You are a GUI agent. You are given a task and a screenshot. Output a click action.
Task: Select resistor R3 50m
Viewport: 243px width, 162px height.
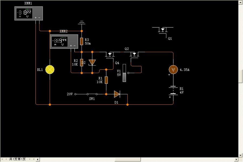pos(82,41)
